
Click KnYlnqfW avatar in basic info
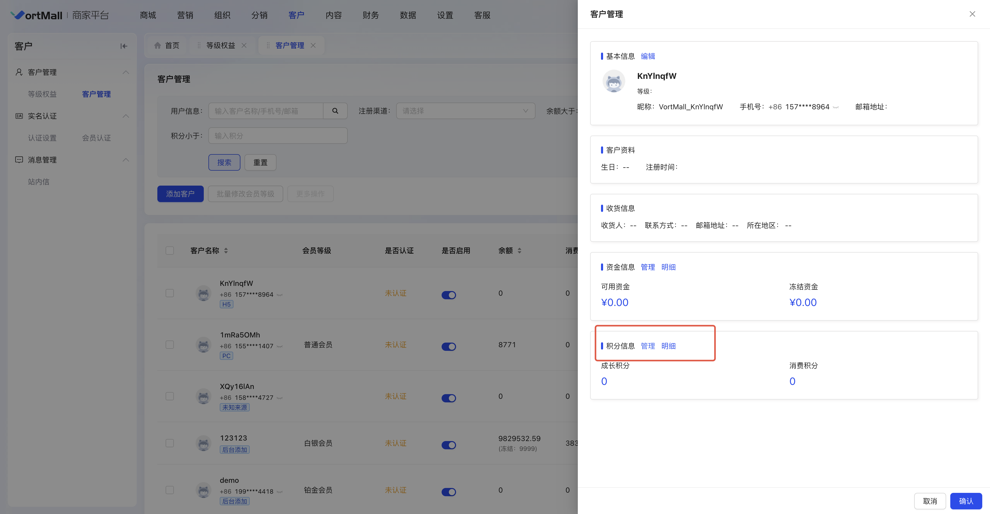click(x=613, y=81)
